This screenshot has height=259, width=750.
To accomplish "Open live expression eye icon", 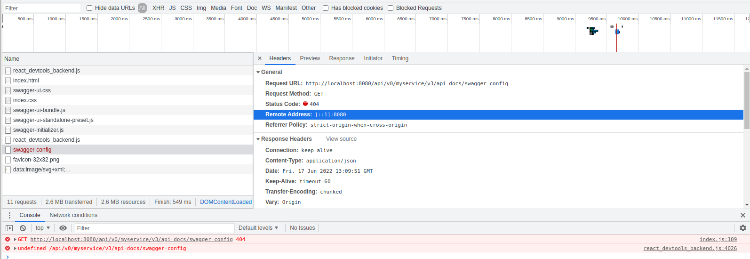I will tap(63, 228).
